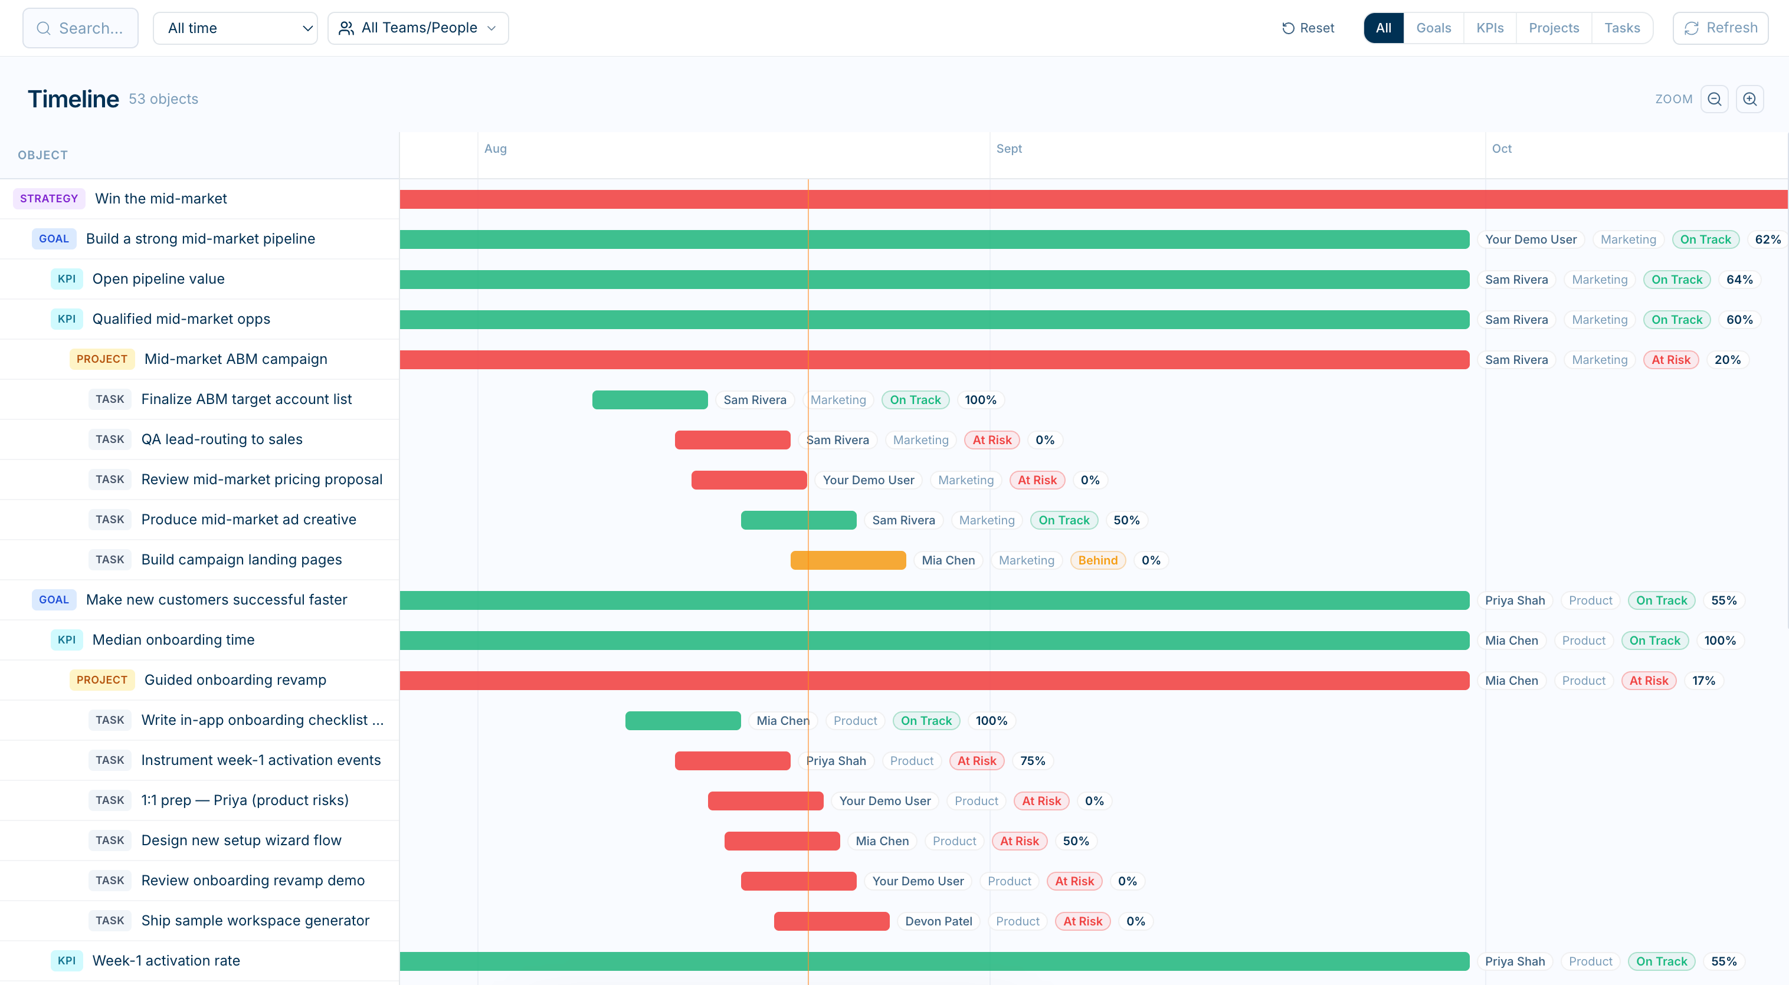Switch to the Goals tab
1789x985 pixels.
click(x=1433, y=28)
